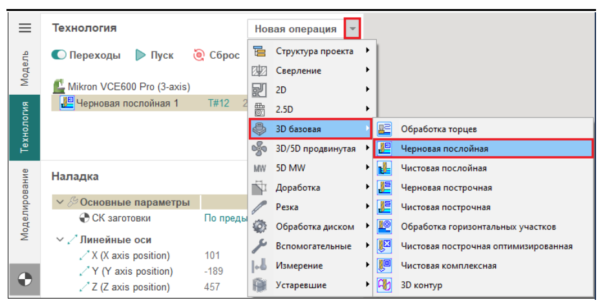Click the hamburger menu icon

tap(25, 28)
